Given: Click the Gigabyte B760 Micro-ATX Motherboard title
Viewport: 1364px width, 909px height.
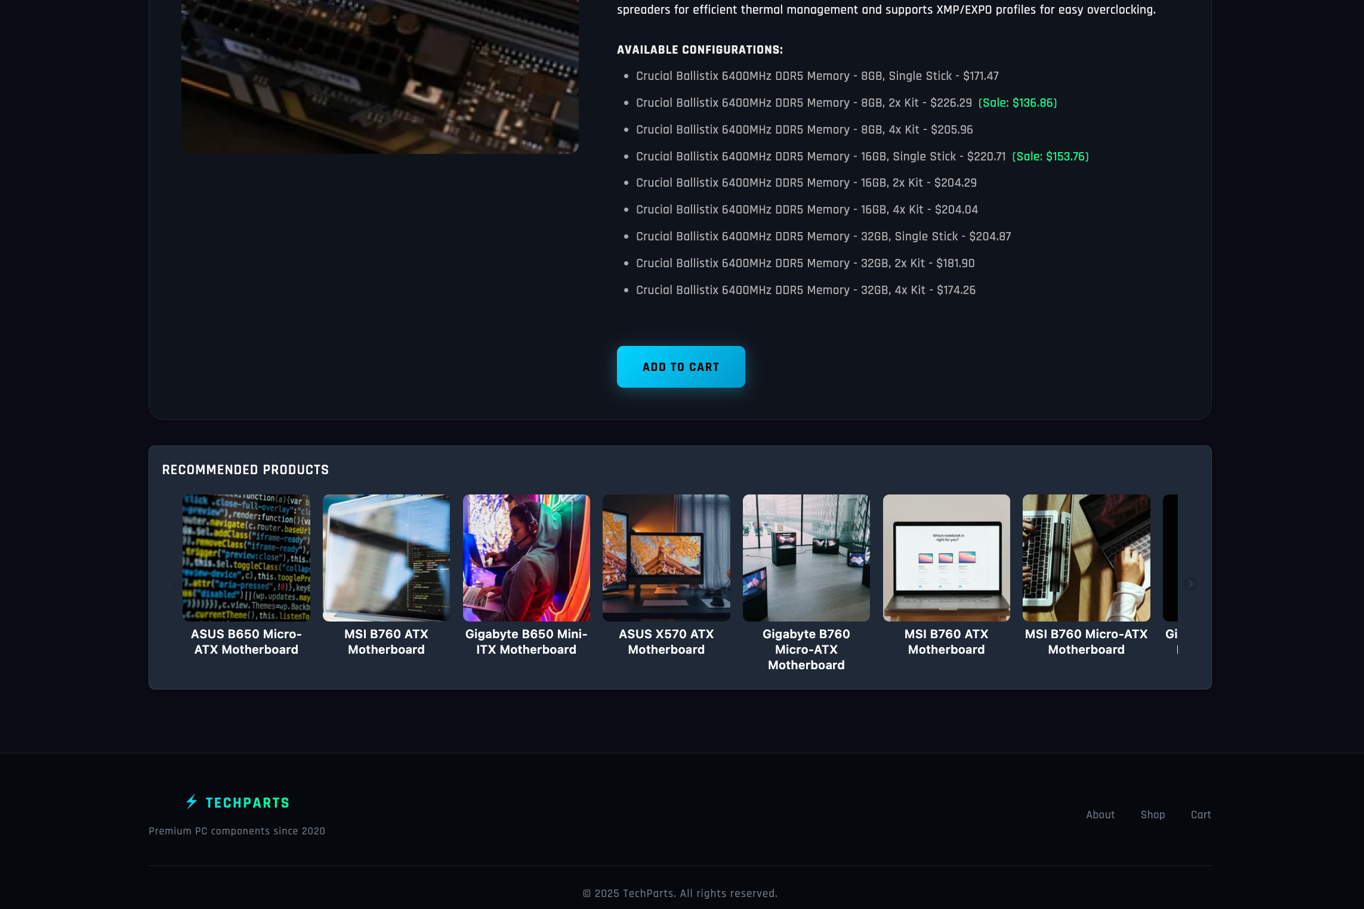Looking at the screenshot, I should 806,650.
